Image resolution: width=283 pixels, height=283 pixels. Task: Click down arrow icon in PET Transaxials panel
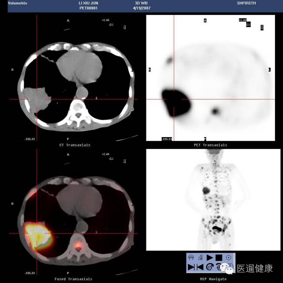pos(262,27)
